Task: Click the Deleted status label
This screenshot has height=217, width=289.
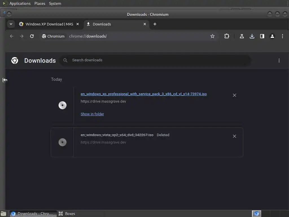Action: pos(163,135)
